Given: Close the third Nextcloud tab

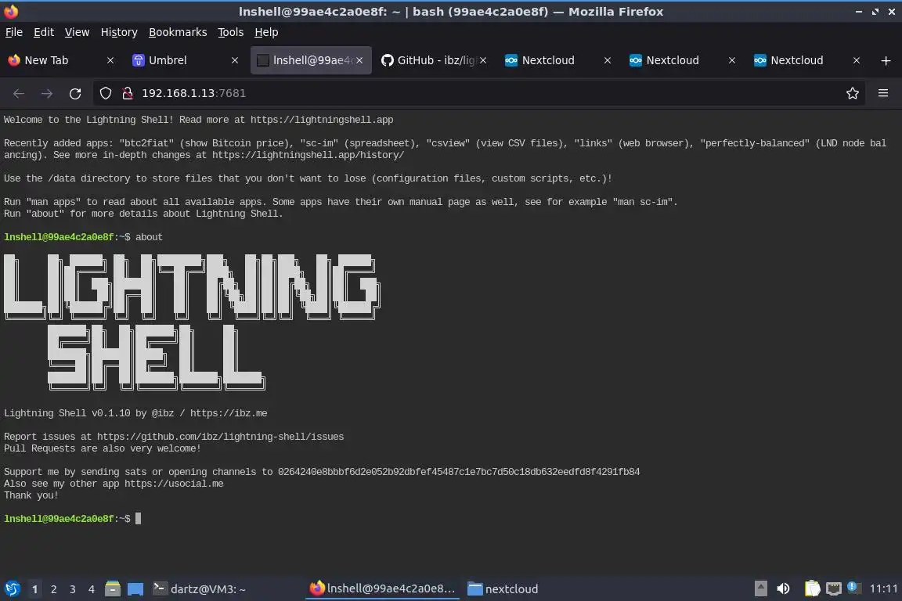Looking at the screenshot, I should coord(857,60).
